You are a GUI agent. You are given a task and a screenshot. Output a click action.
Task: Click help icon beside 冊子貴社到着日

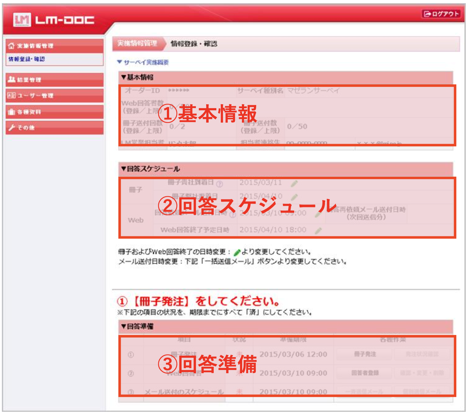219,184
